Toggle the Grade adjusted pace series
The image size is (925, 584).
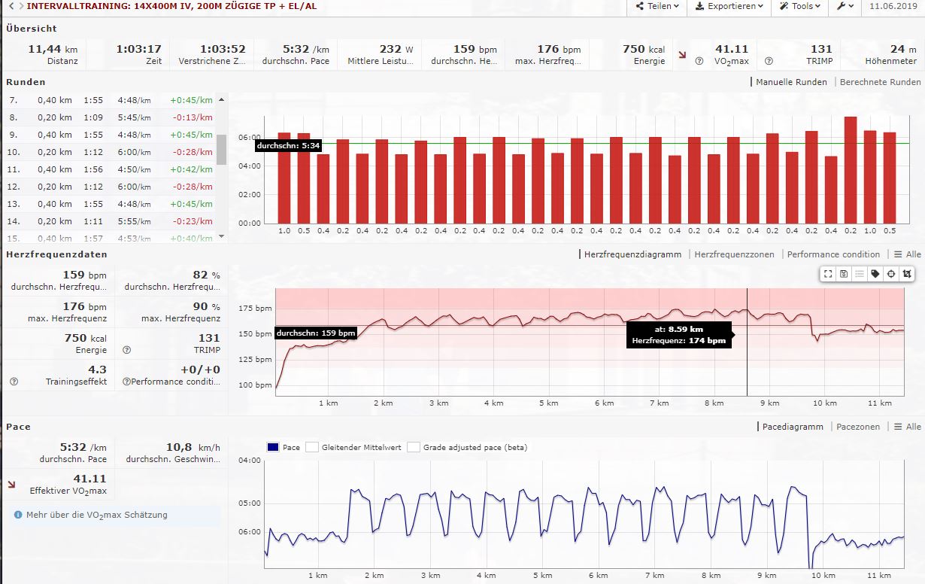click(x=413, y=447)
